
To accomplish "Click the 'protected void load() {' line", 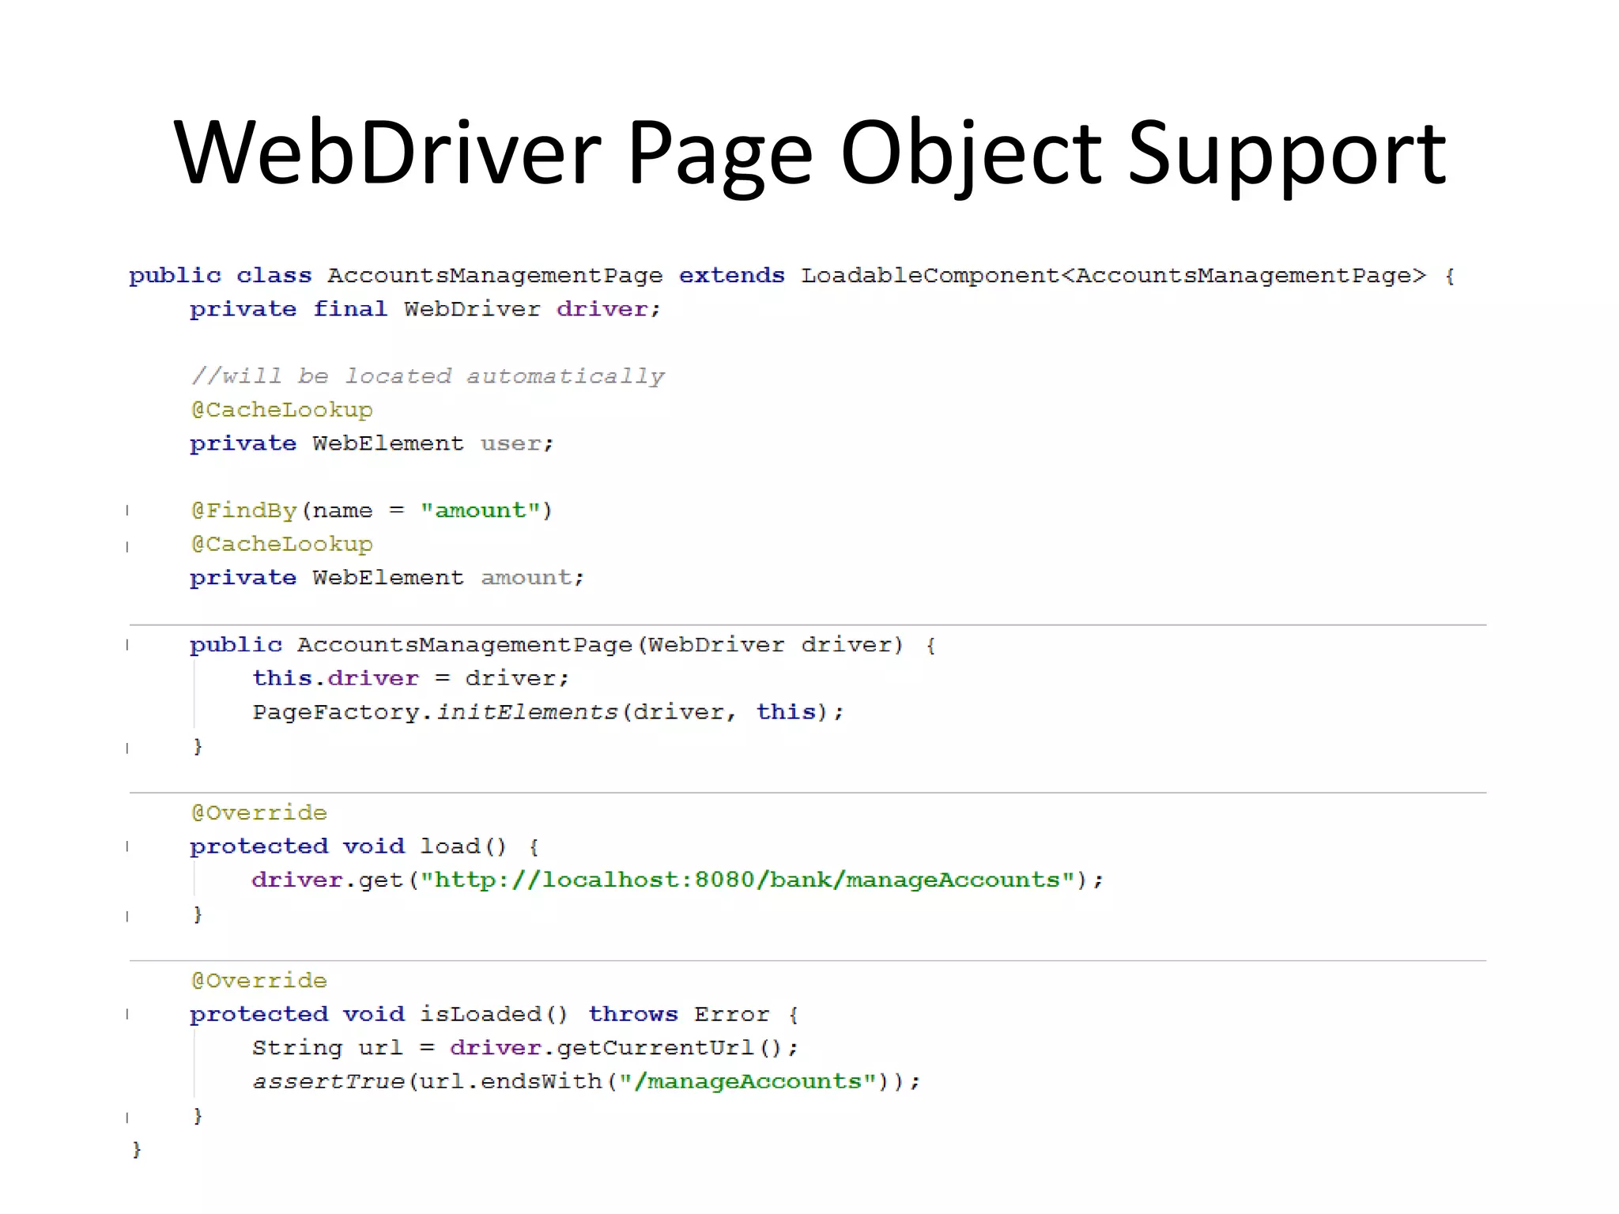I will [x=364, y=846].
